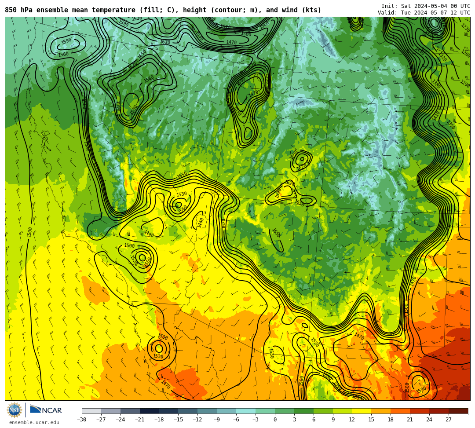
Task: Click the positive 6 colorbar tick label
Action: click(314, 420)
